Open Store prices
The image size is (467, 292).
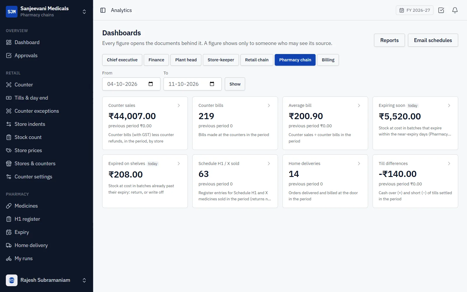(x=46, y=150)
